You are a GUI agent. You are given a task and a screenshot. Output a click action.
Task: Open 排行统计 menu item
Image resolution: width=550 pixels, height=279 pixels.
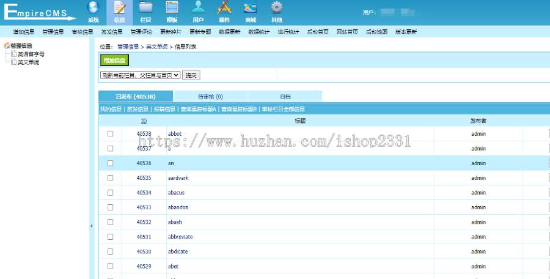coord(288,32)
